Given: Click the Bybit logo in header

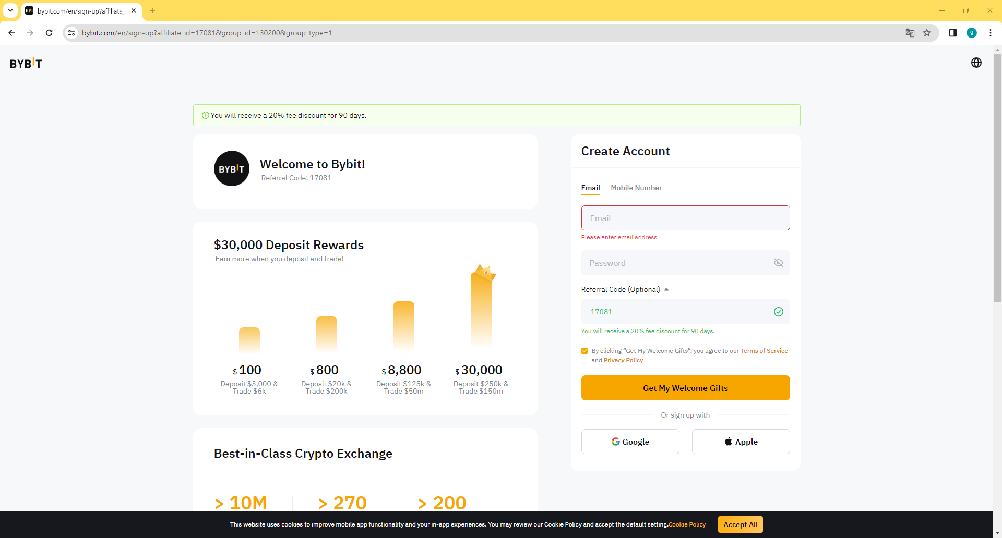Looking at the screenshot, I should tap(26, 64).
